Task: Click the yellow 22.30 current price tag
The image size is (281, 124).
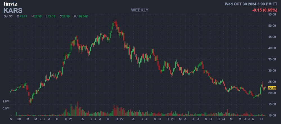Action: [x=272, y=88]
